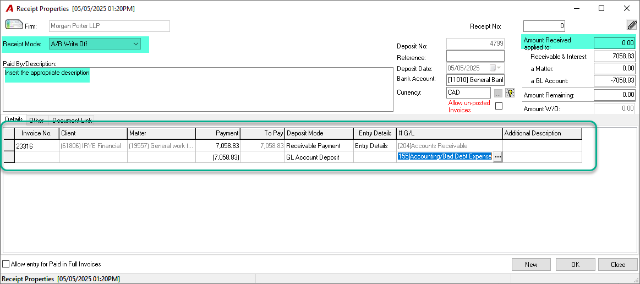Click the Payment column header
The image size is (640, 284).
click(218, 133)
